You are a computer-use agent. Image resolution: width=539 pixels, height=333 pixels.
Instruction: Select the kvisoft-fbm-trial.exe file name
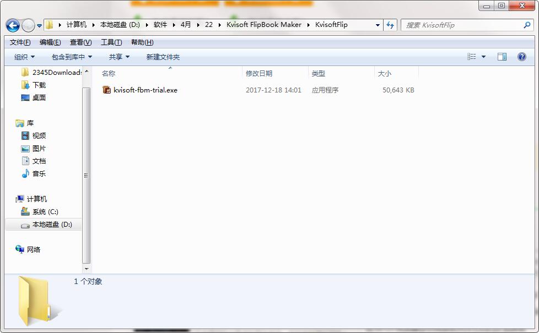145,90
